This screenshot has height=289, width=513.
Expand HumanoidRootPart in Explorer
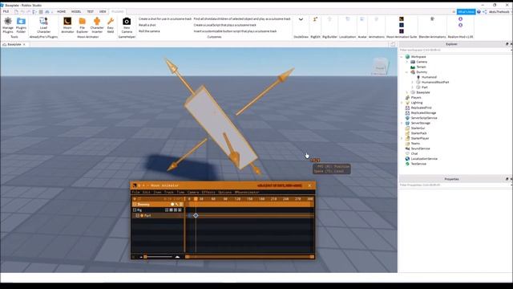(x=412, y=82)
